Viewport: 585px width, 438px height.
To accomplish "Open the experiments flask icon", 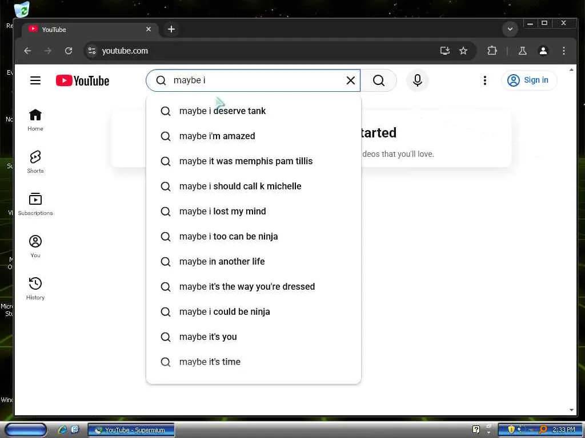I will [x=522, y=51].
